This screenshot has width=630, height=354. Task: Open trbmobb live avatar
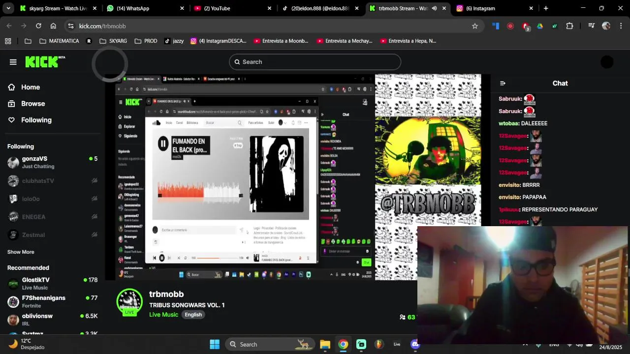[129, 301]
